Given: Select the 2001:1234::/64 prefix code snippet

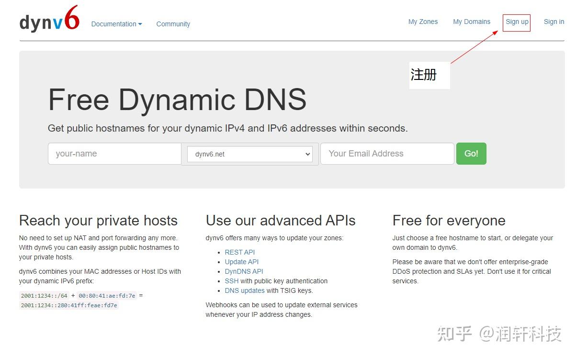Looking at the screenshot, I should click(44, 295).
